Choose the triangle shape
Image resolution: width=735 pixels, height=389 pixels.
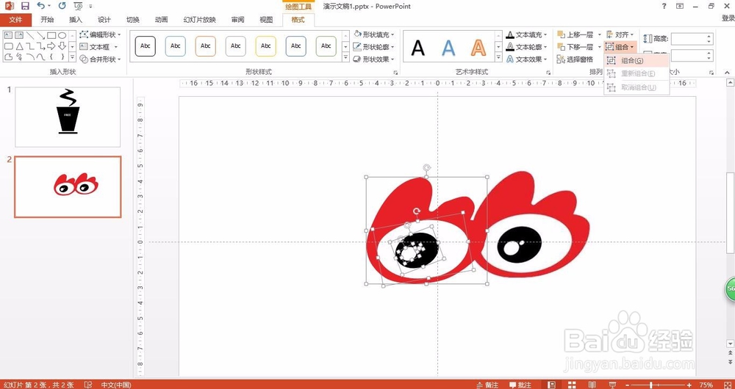(19, 46)
